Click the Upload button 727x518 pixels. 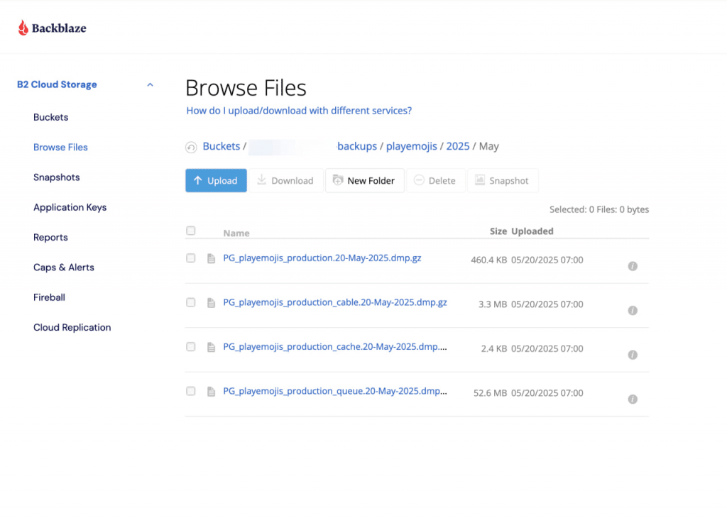pos(216,181)
